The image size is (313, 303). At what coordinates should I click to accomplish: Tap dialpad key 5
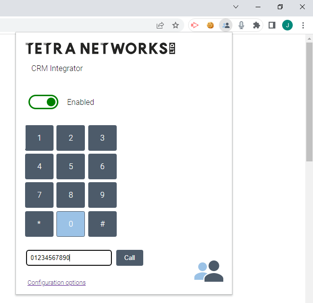tap(71, 166)
